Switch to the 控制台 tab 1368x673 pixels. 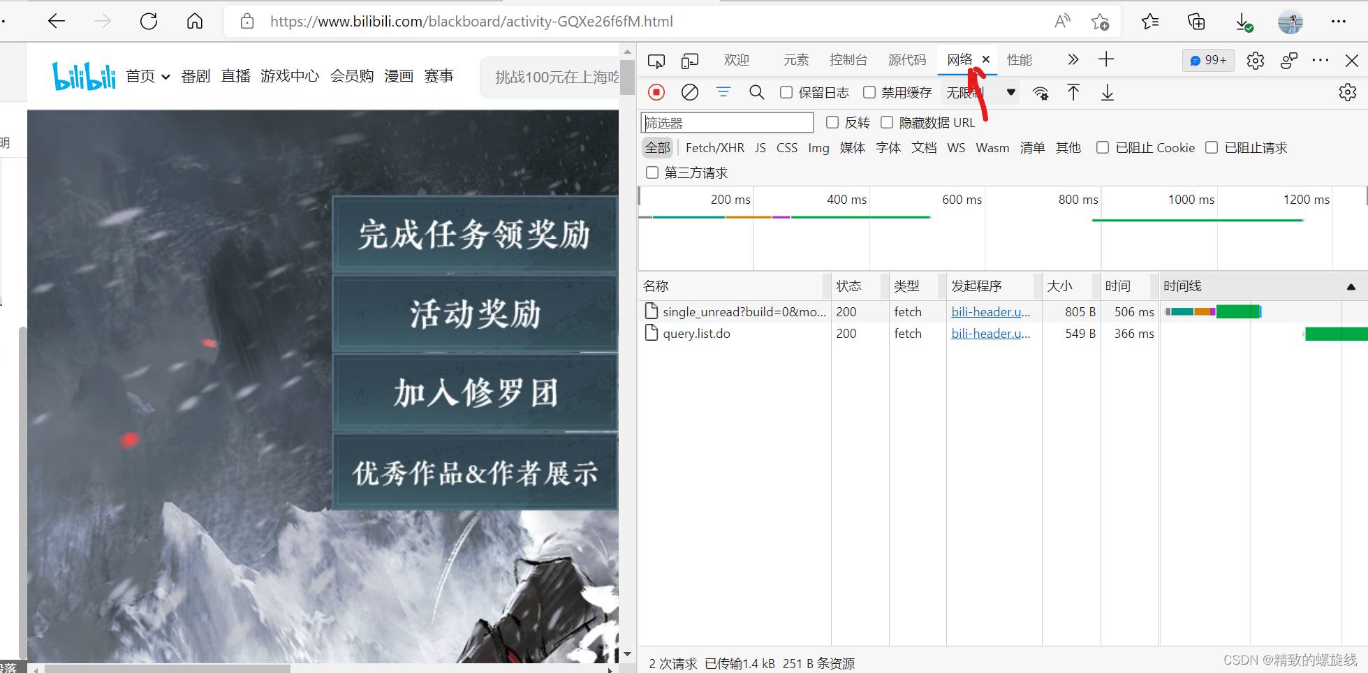tap(848, 60)
